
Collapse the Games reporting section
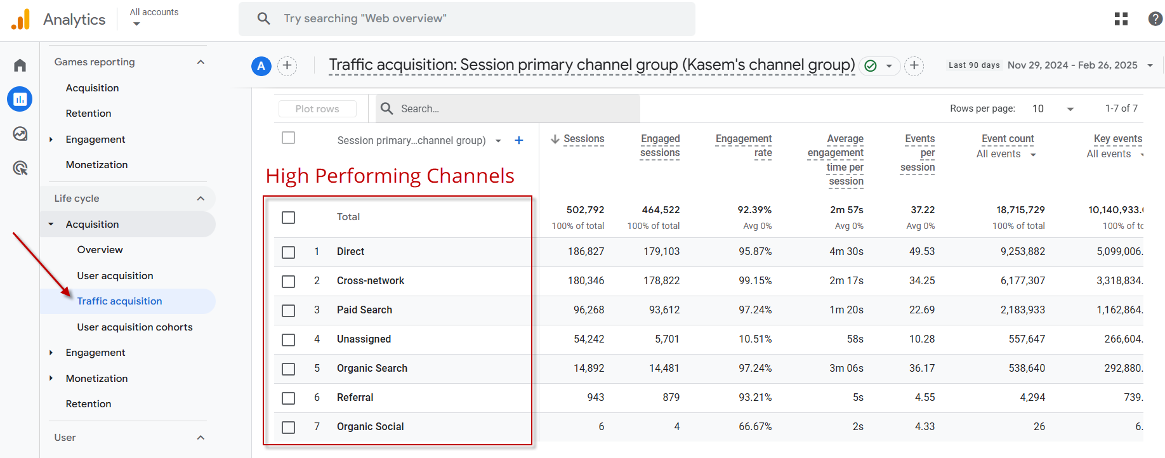click(201, 62)
